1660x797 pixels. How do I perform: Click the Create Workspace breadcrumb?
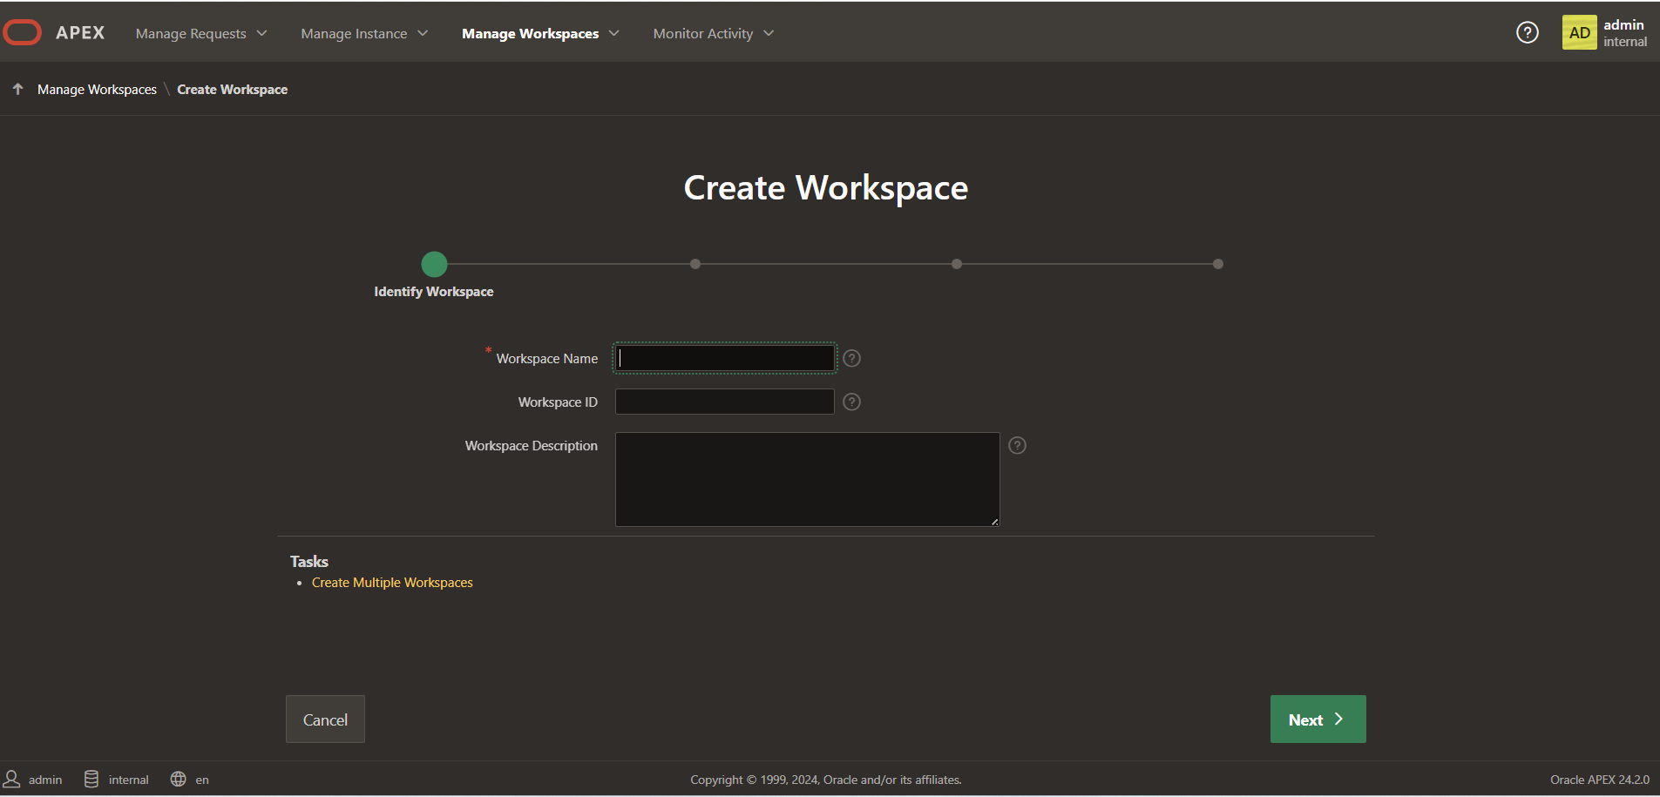click(232, 89)
